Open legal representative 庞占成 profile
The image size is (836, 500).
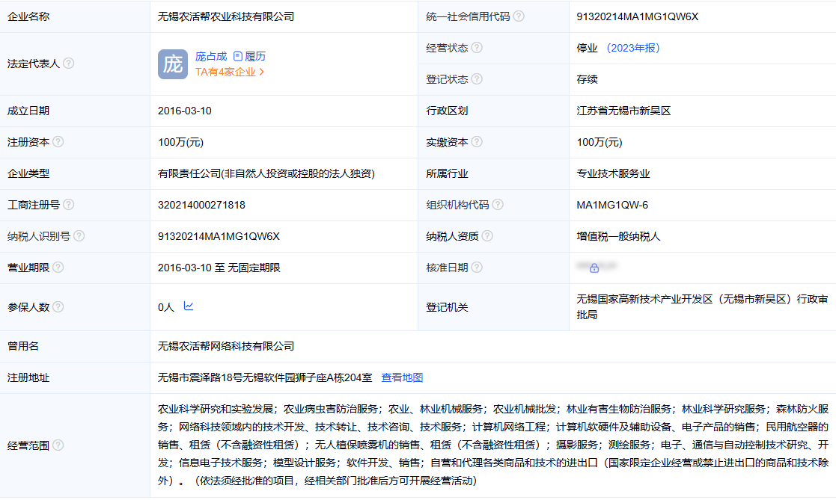tap(211, 57)
